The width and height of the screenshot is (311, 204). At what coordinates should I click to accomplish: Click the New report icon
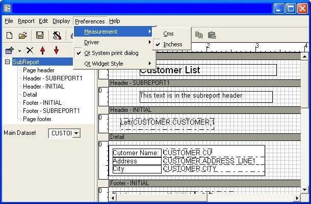(x=9, y=35)
